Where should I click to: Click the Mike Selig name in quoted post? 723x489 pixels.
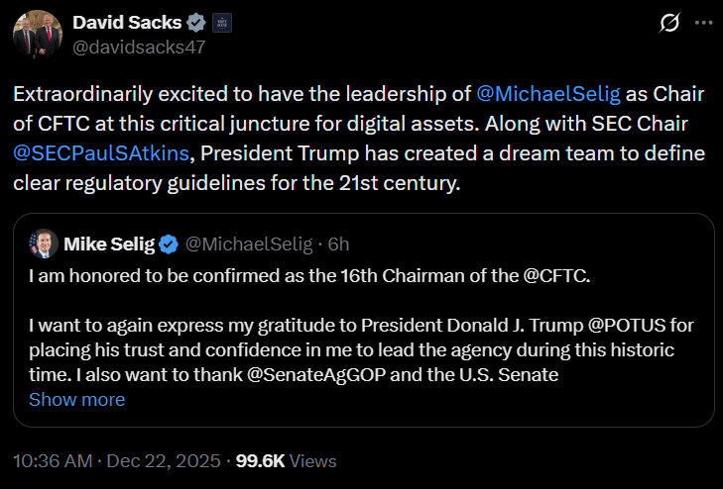108,244
